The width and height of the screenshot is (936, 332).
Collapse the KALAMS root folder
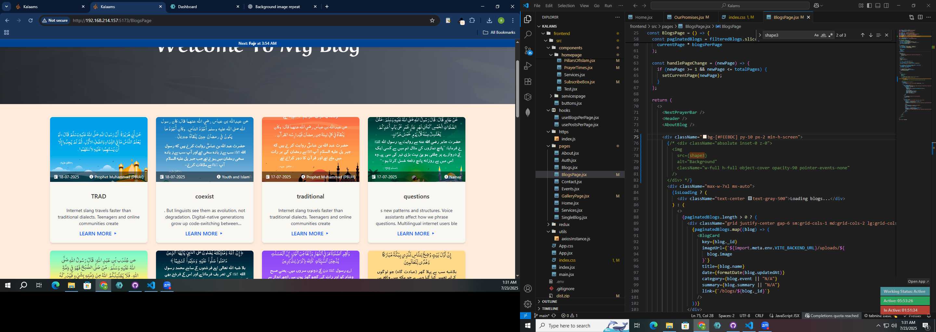(539, 26)
